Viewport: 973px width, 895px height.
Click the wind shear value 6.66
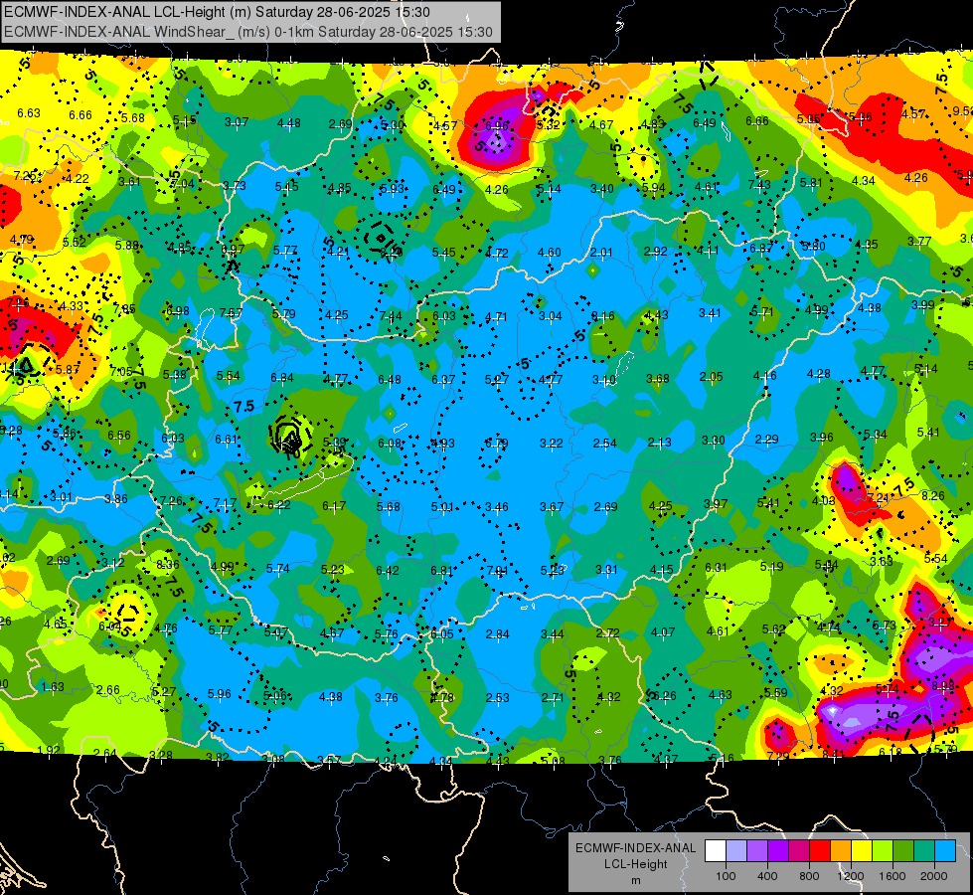point(81,115)
